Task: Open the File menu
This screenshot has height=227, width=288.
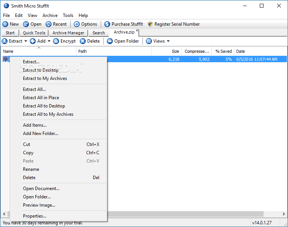Action: coord(6,15)
